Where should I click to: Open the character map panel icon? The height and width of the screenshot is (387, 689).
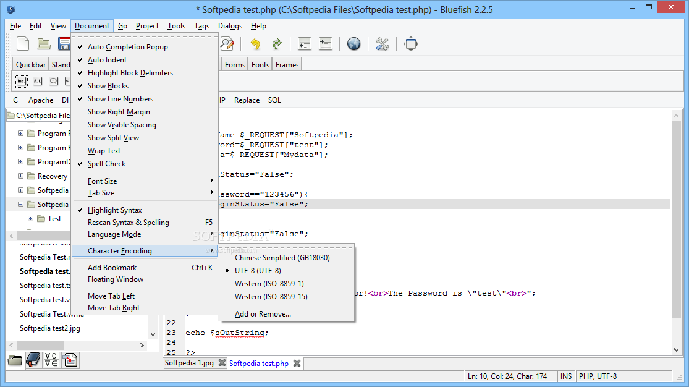51,360
